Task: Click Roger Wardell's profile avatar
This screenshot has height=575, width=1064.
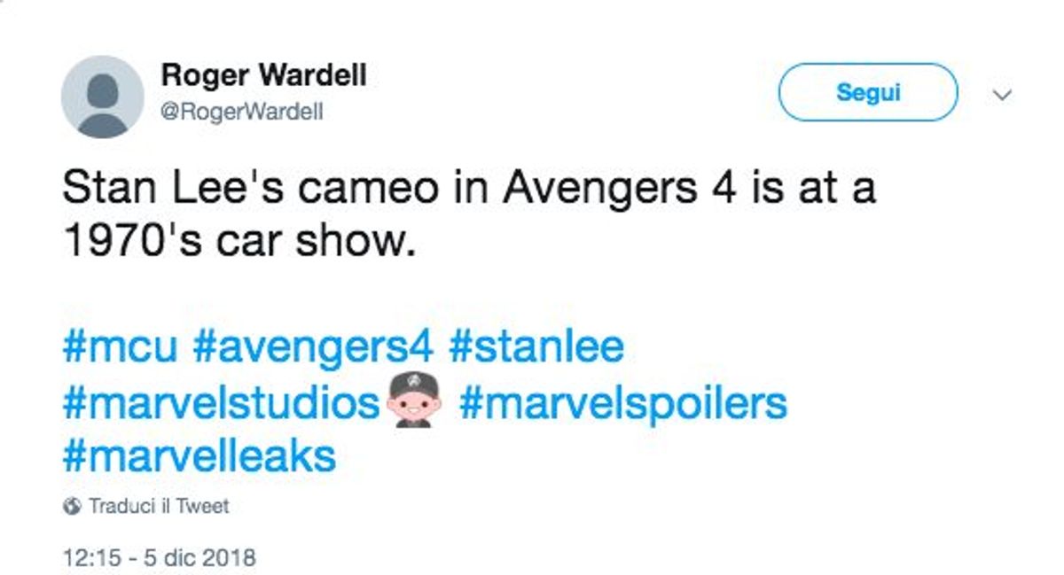Action: (x=102, y=96)
